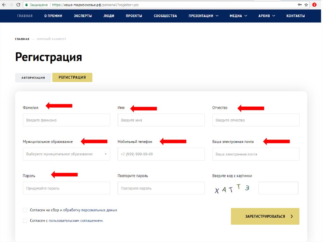Viewport: 323px width, 242px height.
Task: Open the Эксперты menu item
Action: point(83,16)
